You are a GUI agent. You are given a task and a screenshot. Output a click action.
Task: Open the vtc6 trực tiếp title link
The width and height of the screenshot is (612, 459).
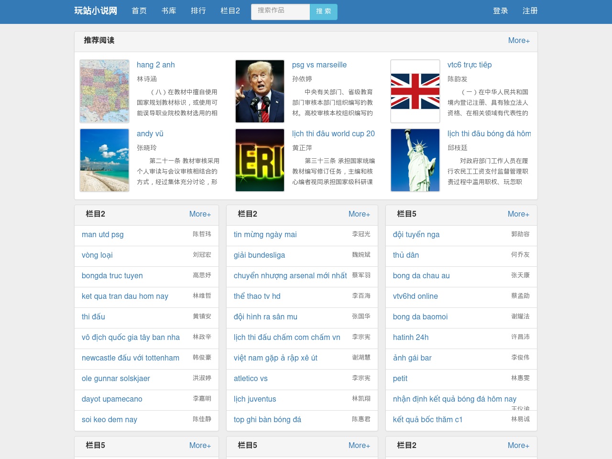(470, 65)
